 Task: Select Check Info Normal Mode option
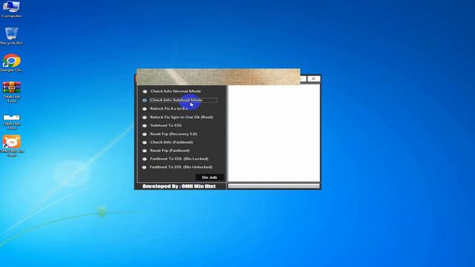click(x=171, y=91)
